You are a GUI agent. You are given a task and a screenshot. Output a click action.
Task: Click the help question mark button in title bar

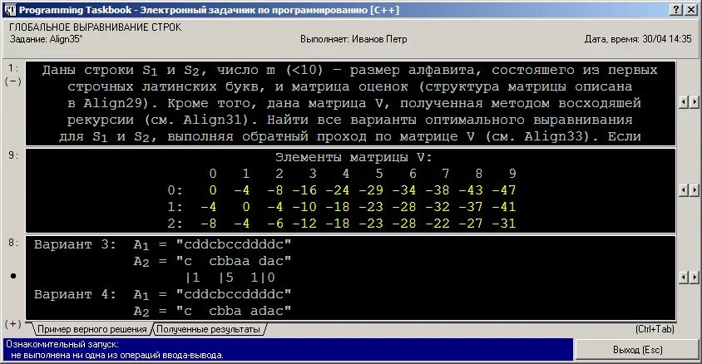pyautogui.click(x=677, y=10)
